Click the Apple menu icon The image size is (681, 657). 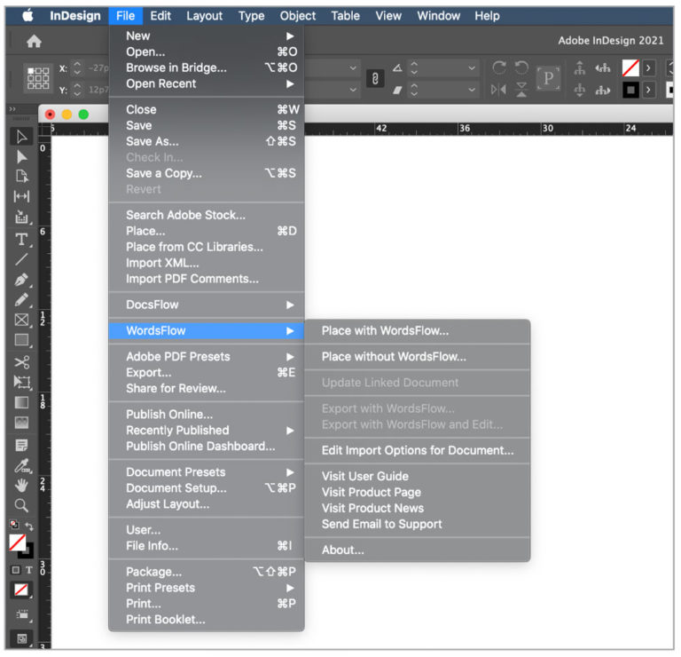coord(28,16)
